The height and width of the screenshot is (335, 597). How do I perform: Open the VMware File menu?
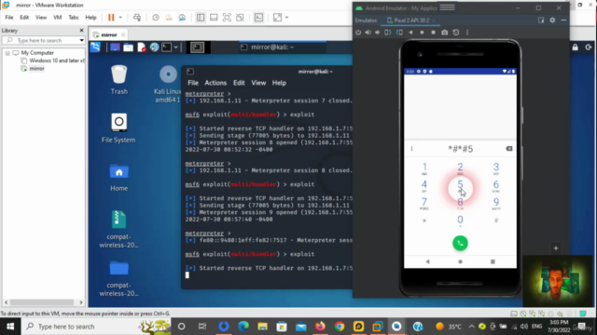coord(9,18)
